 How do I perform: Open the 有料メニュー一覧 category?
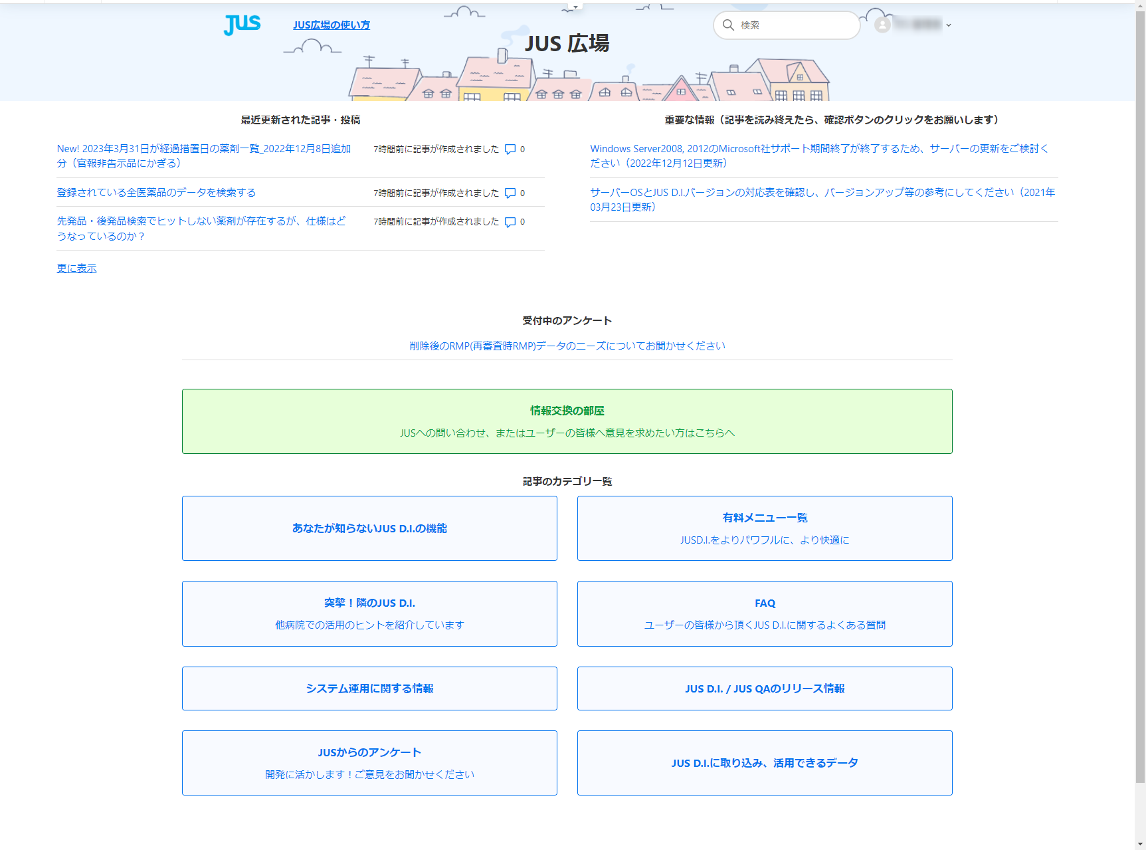pyautogui.click(x=765, y=528)
